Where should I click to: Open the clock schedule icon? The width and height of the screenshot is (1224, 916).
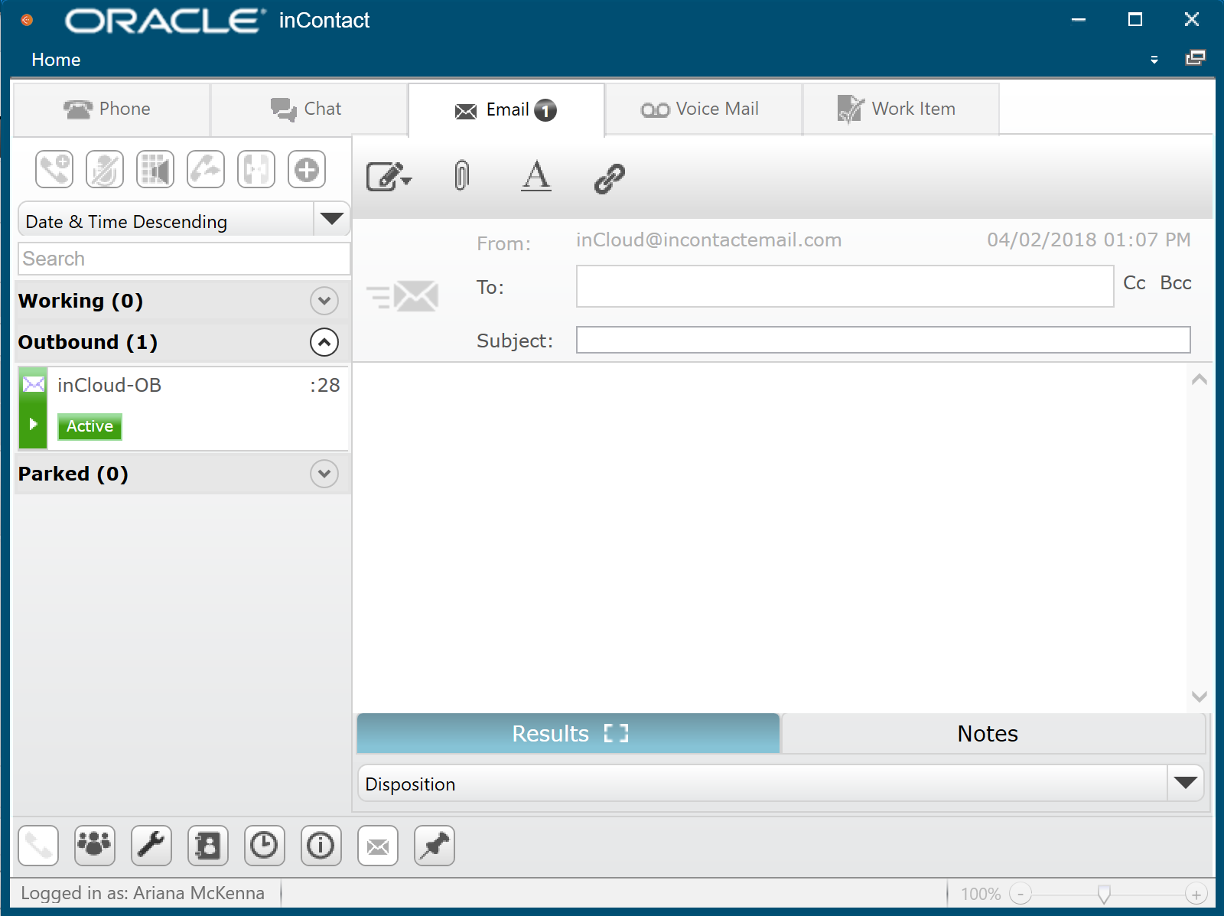tap(265, 846)
